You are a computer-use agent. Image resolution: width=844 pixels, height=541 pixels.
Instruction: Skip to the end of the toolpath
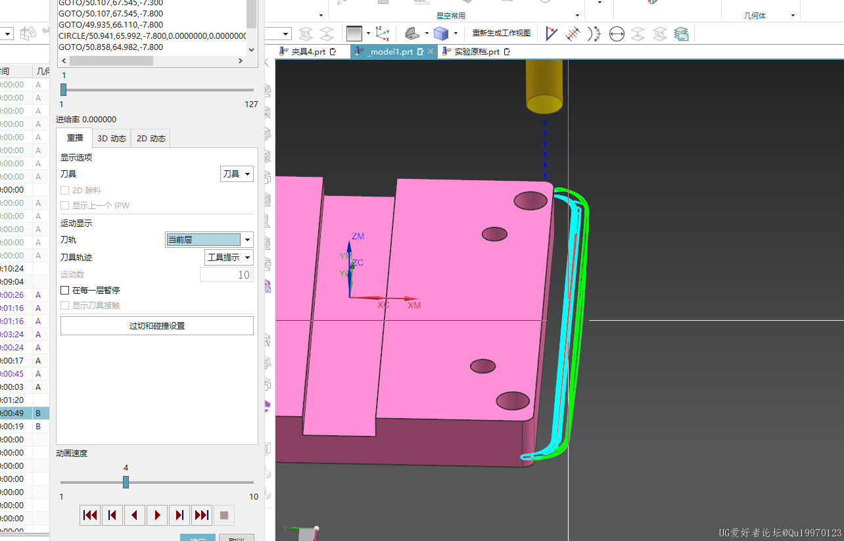202,515
